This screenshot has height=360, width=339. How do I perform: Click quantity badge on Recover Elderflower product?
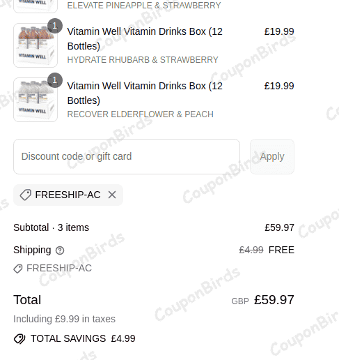55,80
